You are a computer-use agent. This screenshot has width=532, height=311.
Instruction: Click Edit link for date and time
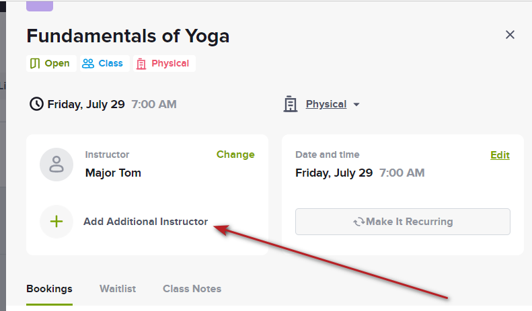point(500,154)
